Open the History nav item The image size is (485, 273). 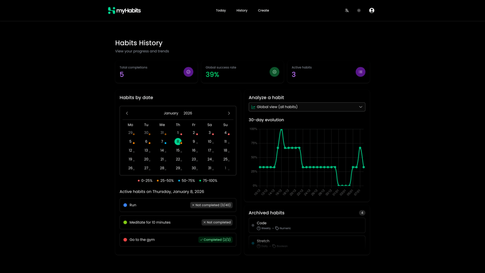click(242, 11)
